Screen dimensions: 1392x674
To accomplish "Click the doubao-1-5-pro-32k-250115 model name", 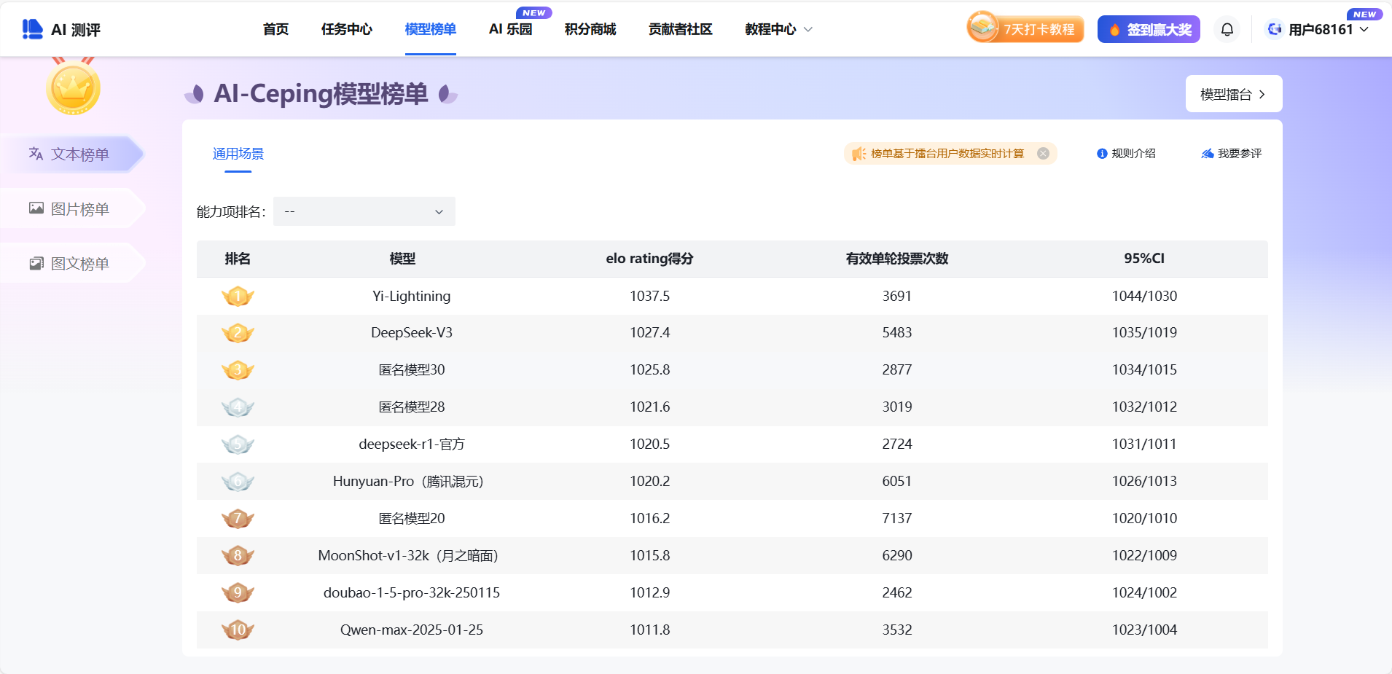I will pos(412,592).
